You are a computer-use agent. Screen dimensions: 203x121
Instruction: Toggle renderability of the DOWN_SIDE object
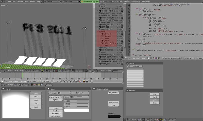pyautogui.click(x=122, y=22)
